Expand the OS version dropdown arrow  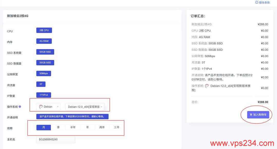click(102, 106)
